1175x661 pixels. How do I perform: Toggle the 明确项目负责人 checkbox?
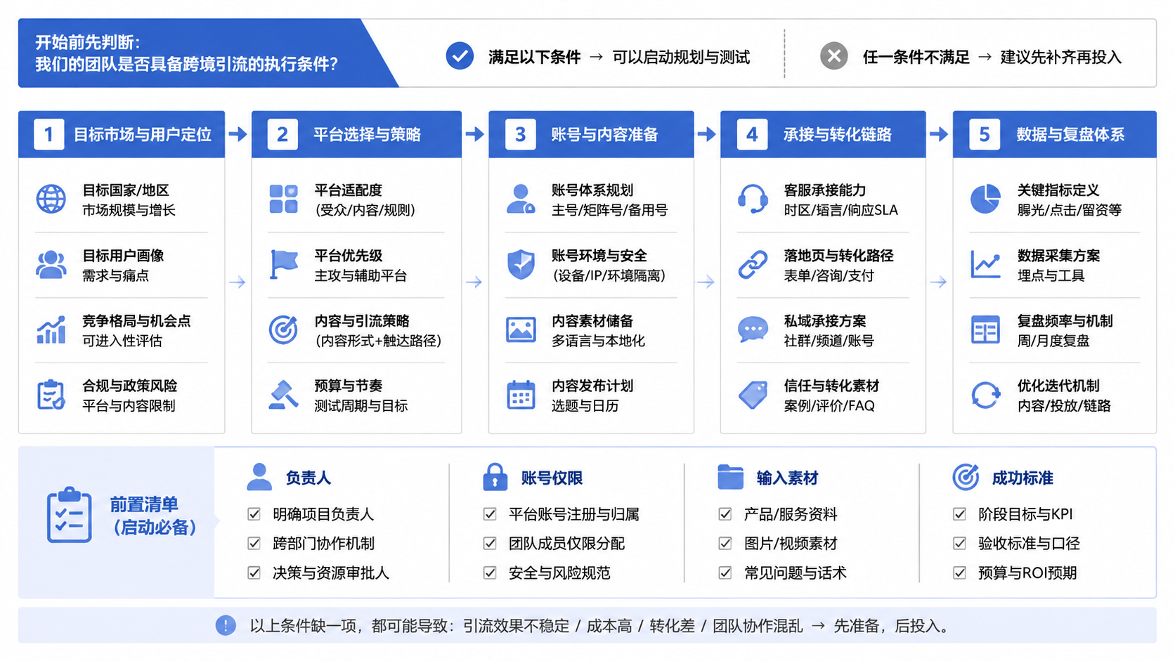click(254, 514)
